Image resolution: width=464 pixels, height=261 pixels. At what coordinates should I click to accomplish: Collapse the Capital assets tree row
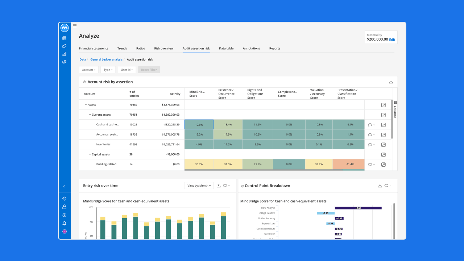click(x=90, y=154)
